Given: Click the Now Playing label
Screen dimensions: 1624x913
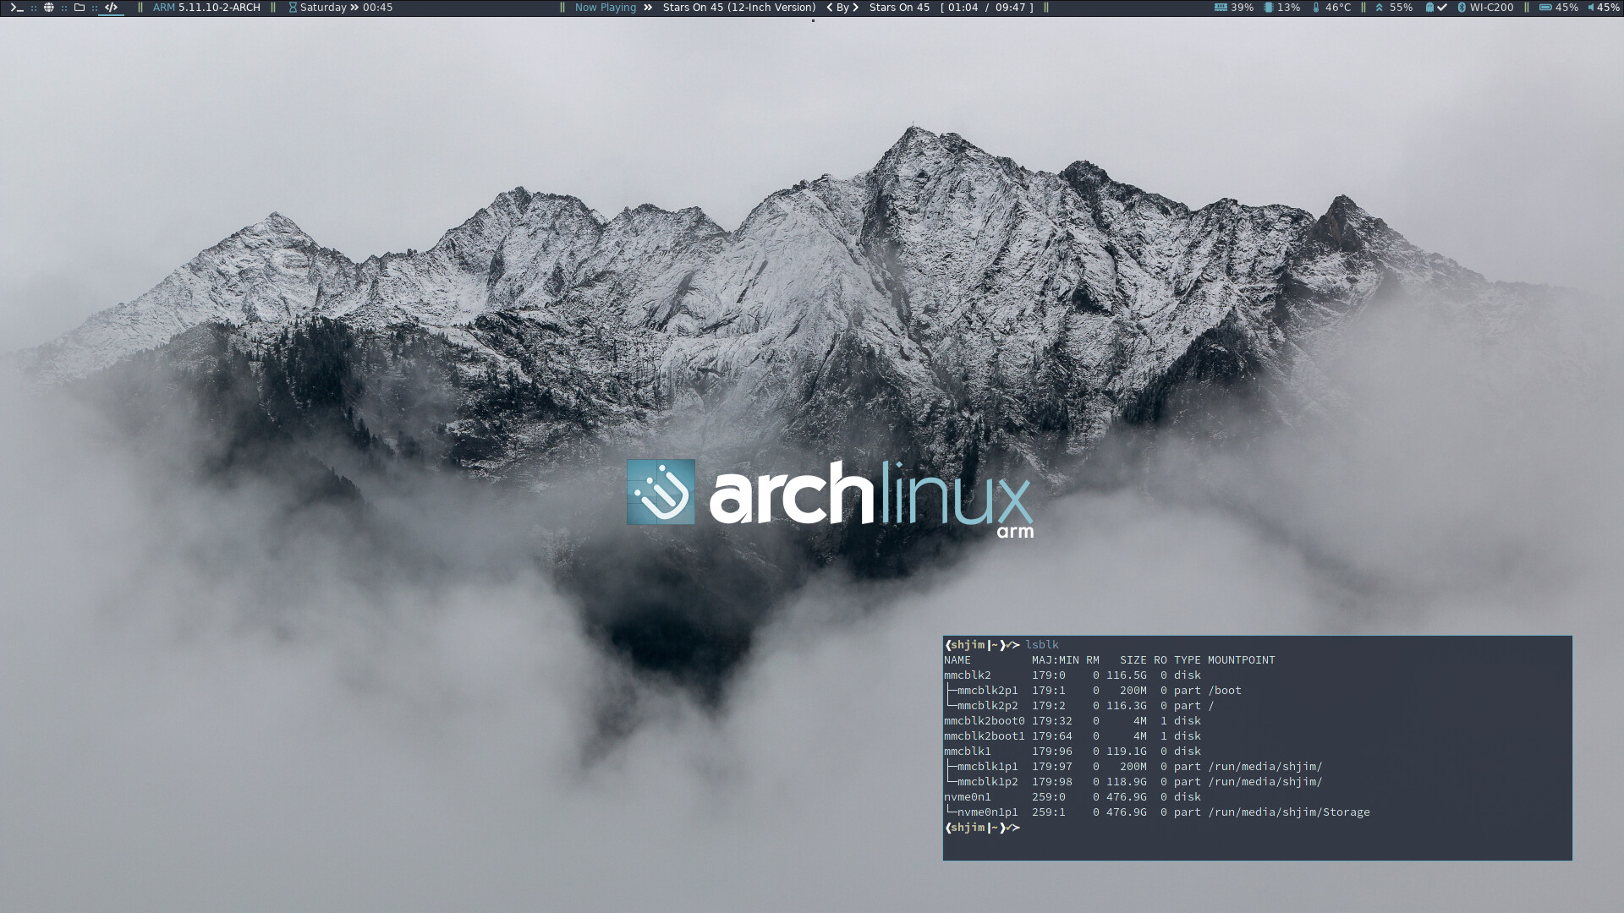Looking at the screenshot, I should [605, 8].
